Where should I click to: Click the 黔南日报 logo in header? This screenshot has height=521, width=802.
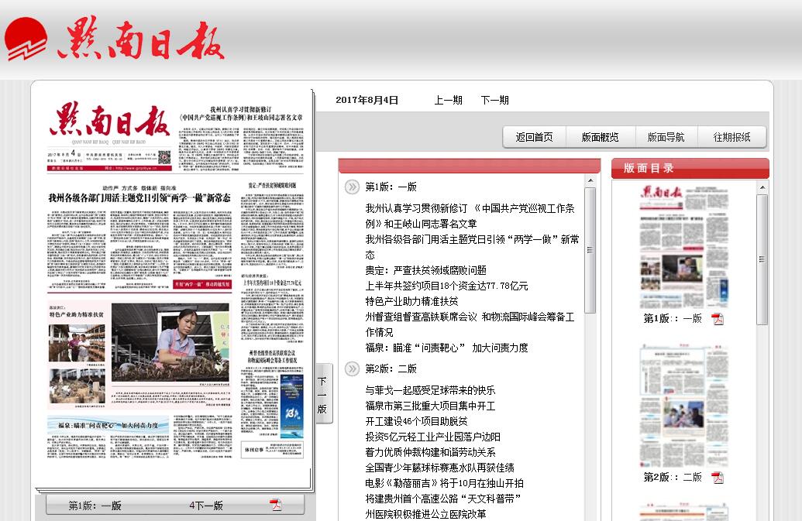tap(116, 39)
